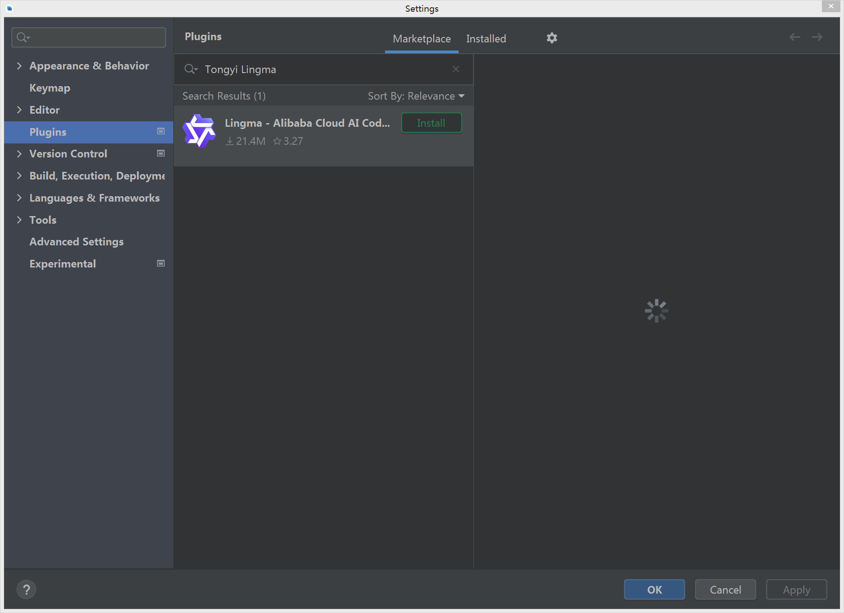Expand the Version Control section

[x=19, y=154]
